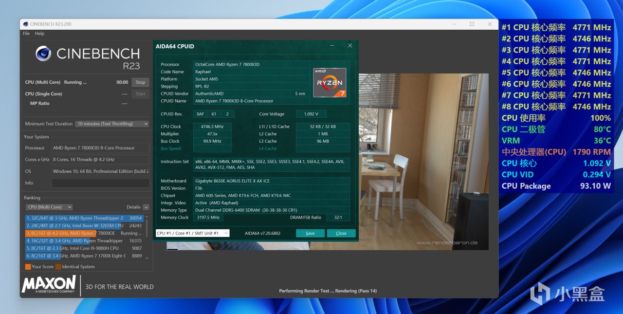Viewport: 623px width, 314px height.
Task: Click the Start button for CPU Single Core
Action: [140, 94]
